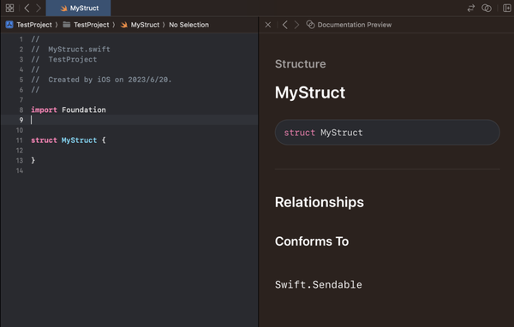
Task: Click the struct MyStruct declaration box
Action: click(387, 133)
